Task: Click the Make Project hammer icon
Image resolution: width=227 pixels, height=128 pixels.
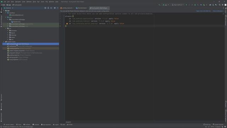Action: click(159, 5)
